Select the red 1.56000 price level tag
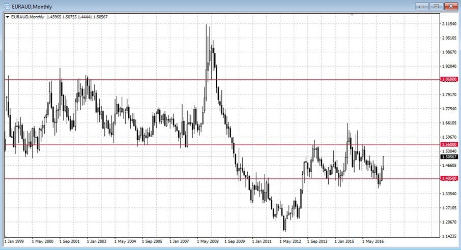Image resolution: width=461 pixels, height=250 pixels. click(x=449, y=144)
